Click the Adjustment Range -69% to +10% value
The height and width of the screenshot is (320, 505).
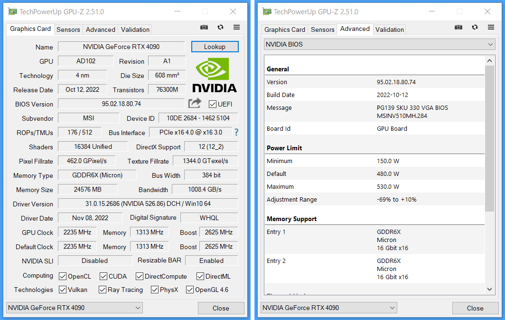pos(397,199)
